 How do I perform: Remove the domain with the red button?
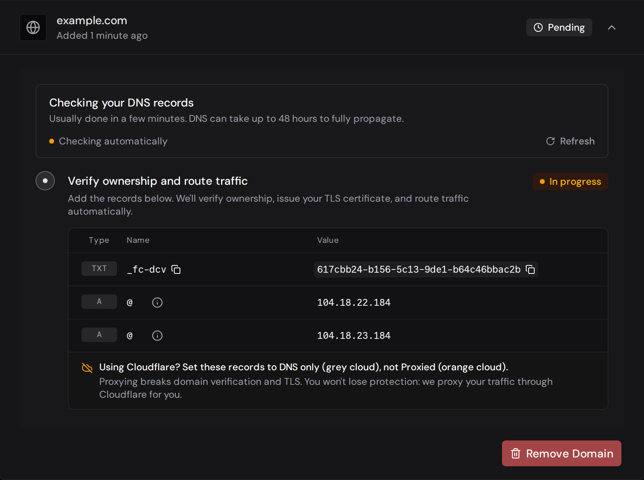click(x=561, y=453)
